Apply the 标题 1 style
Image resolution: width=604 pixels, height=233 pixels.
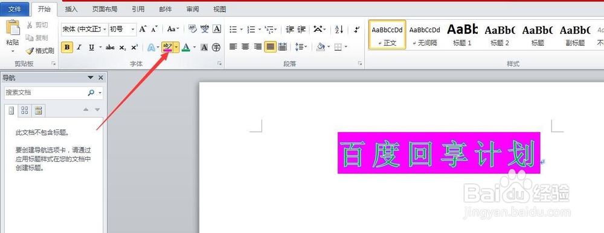tap(462, 34)
